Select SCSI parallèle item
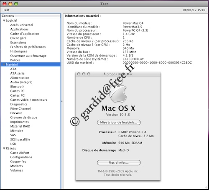The height and width of the screenshot is (190, 209). pos(20,140)
